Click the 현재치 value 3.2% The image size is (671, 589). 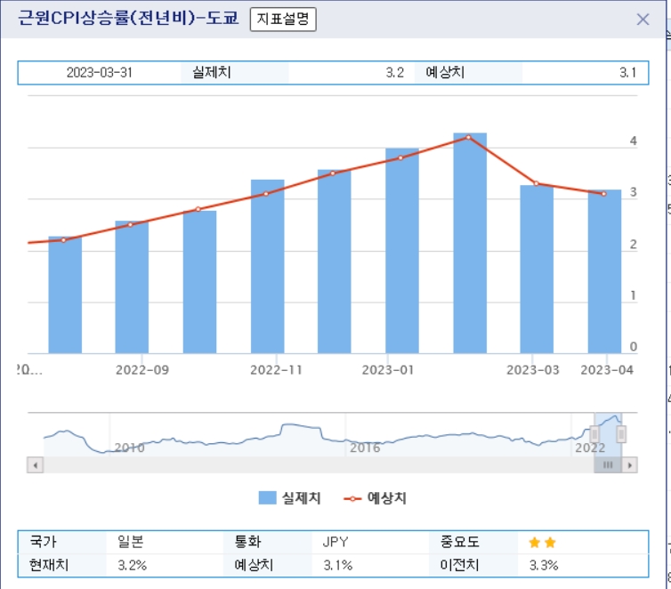pyautogui.click(x=133, y=566)
